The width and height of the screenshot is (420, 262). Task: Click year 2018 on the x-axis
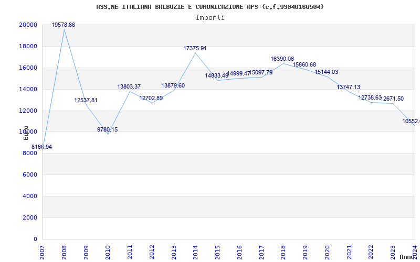click(x=283, y=250)
